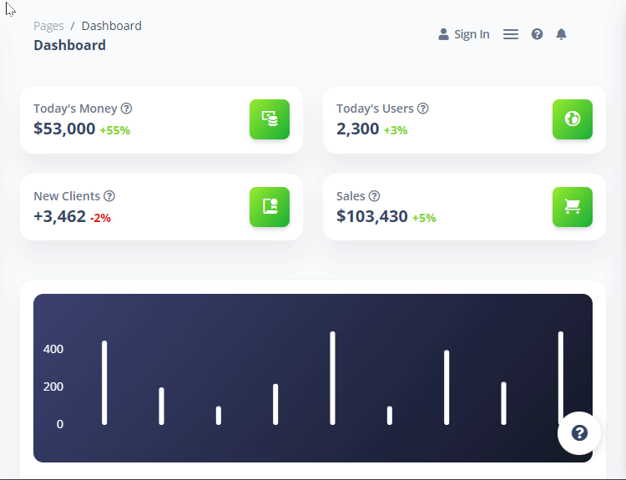This screenshot has width=626, height=480.
Task: Click the Today's Users globe icon
Action: 572,119
